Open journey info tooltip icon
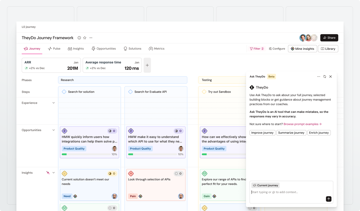Screen dimensions: 360x211 (x=79, y=38)
